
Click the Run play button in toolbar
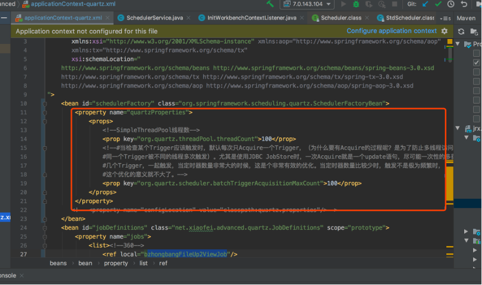343,4
